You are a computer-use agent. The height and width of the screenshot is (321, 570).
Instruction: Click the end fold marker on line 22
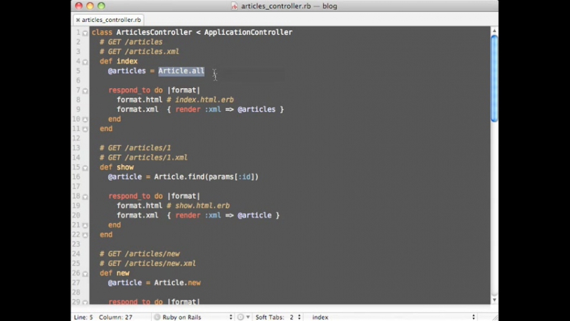[85, 236]
